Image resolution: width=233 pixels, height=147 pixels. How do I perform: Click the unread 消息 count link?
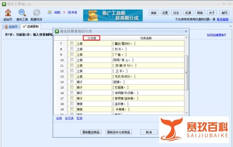pyautogui.click(x=65, y=12)
